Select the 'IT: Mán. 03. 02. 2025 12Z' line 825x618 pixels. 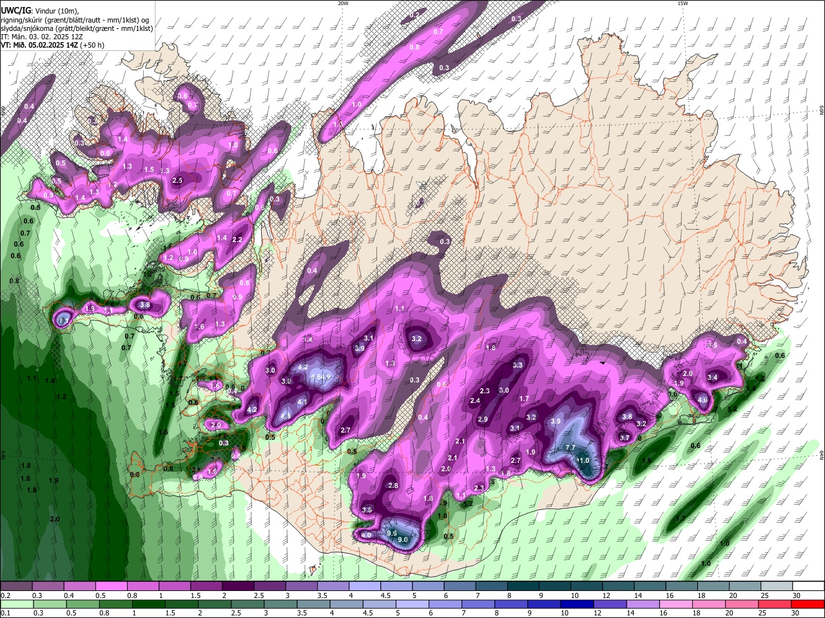coord(41,37)
